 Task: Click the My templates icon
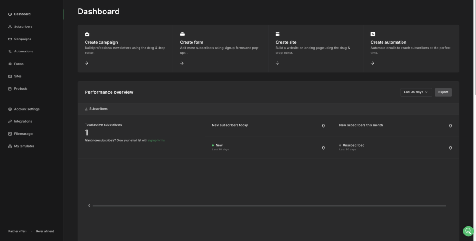pos(10,146)
